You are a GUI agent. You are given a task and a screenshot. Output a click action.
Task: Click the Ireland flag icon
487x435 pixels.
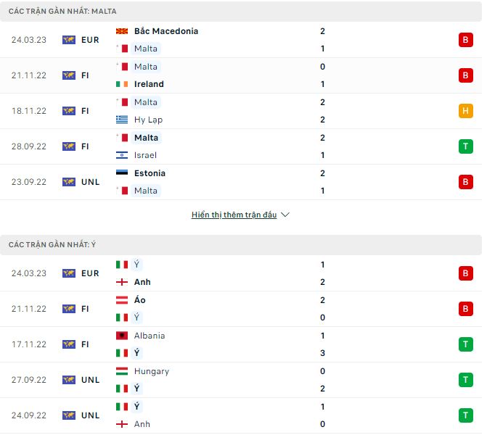pos(122,84)
